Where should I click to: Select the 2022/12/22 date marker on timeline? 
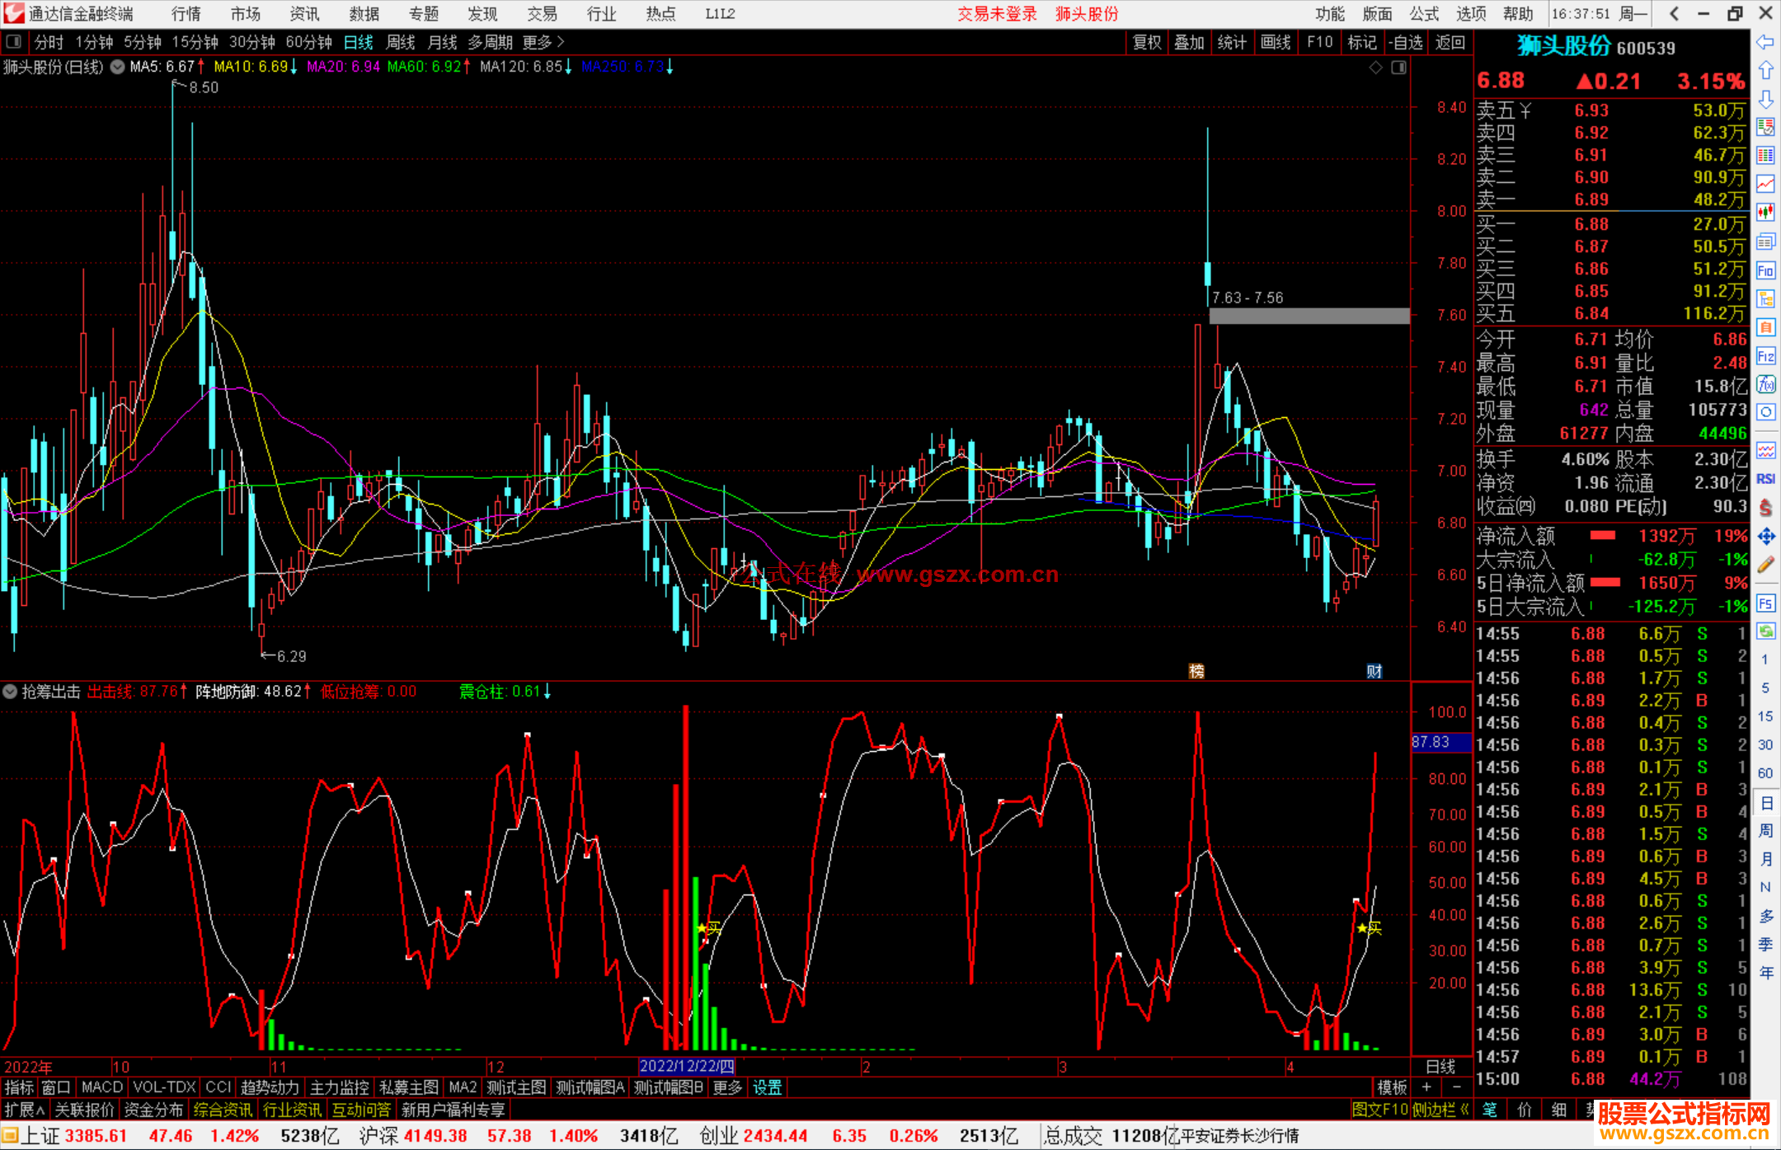point(686,1067)
